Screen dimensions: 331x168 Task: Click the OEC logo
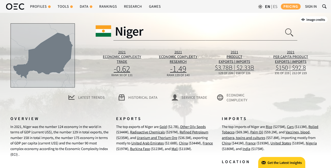(15, 6)
